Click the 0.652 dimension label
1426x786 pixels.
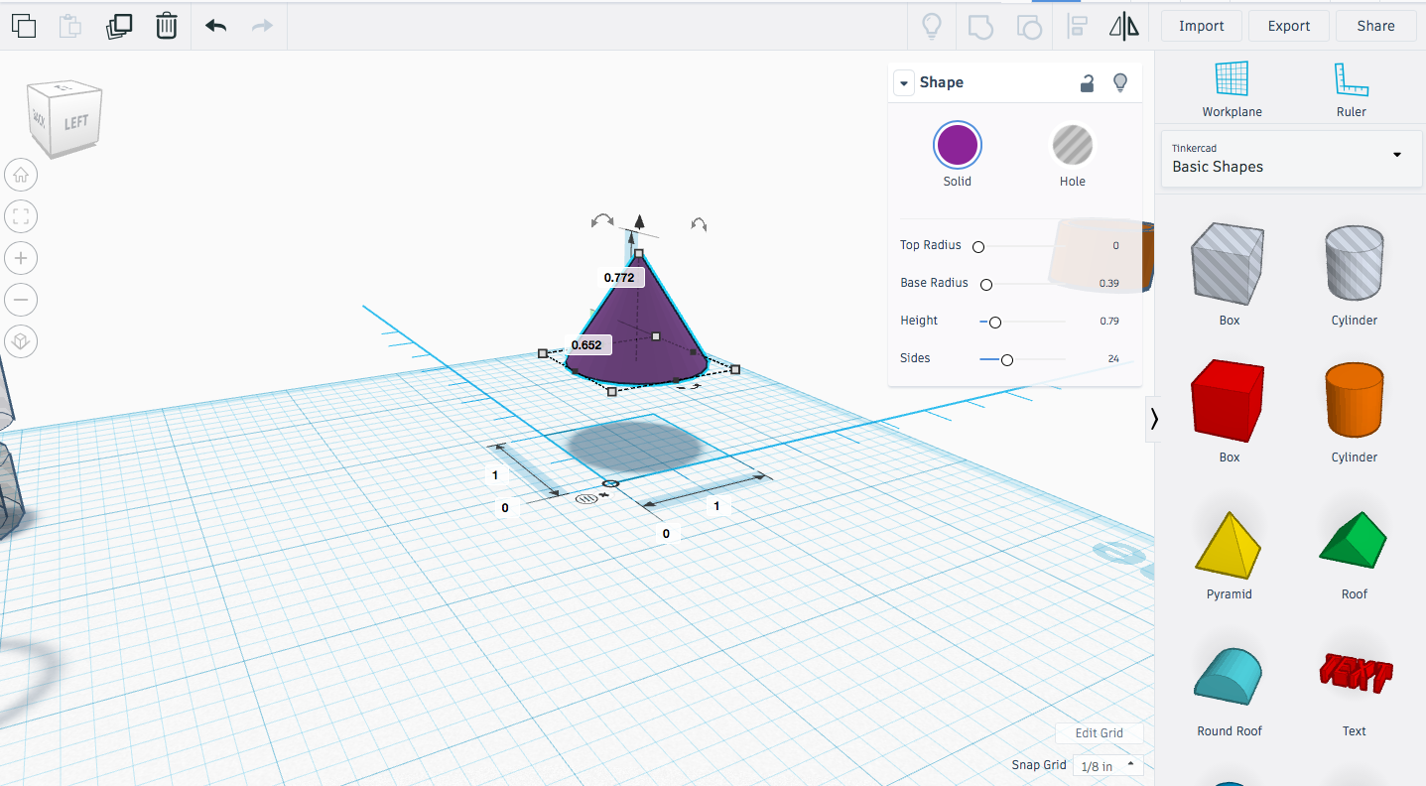[586, 345]
